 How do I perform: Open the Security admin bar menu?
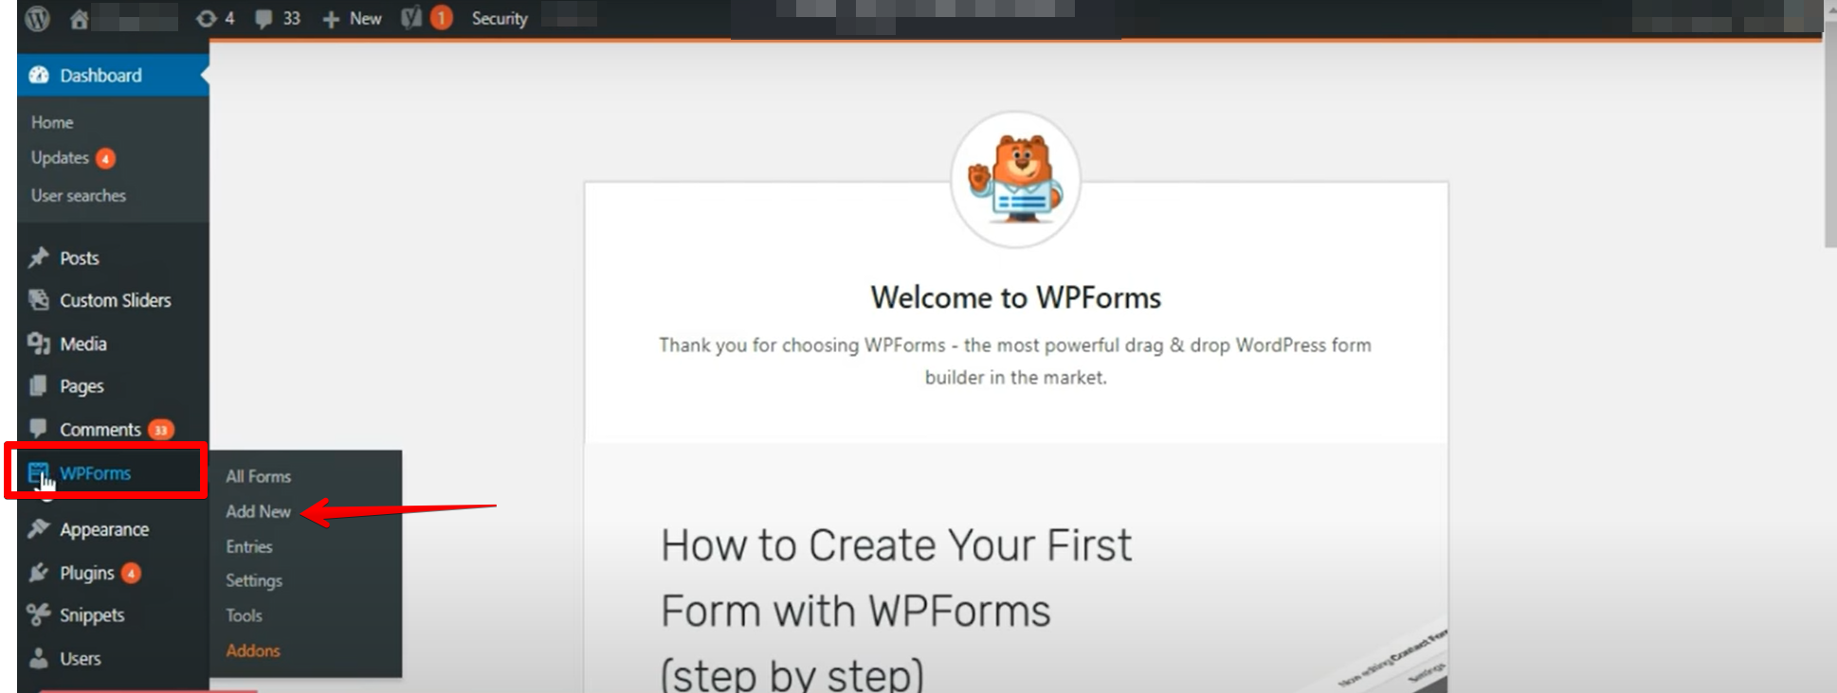(500, 19)
